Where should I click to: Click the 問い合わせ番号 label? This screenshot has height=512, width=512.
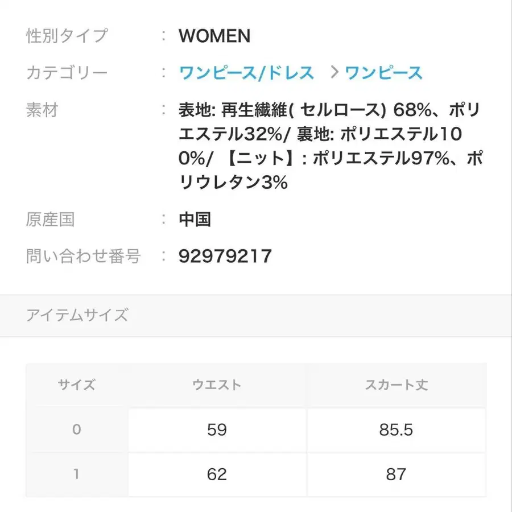(x=83, y=256)
